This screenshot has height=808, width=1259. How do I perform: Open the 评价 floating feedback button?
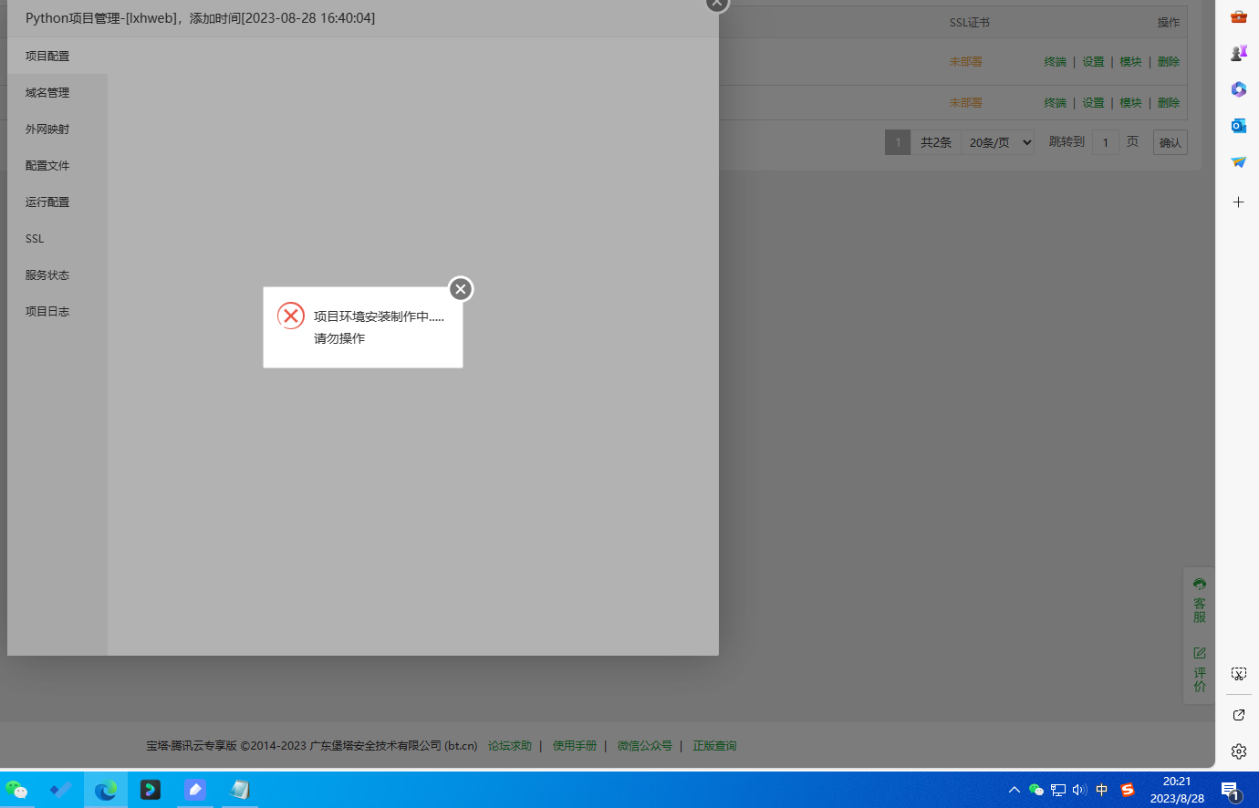[1200, 669]
